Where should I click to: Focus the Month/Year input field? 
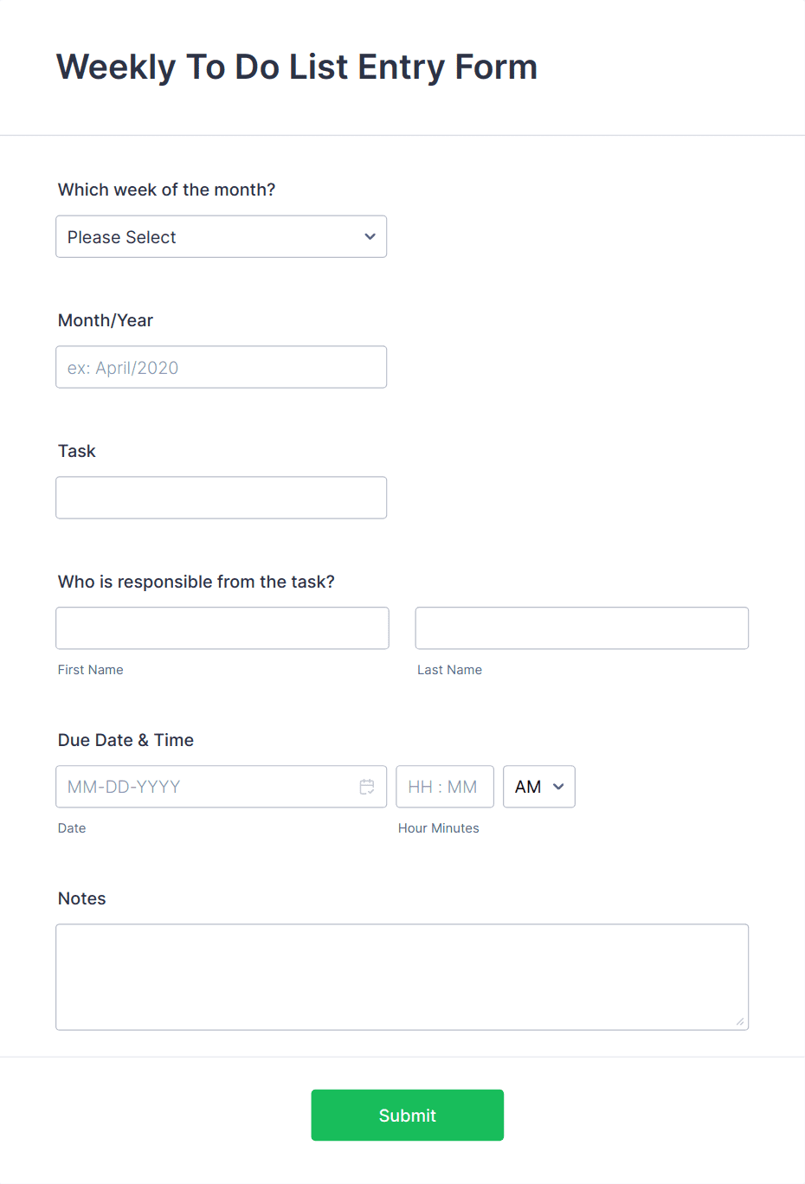pos(222,367)
